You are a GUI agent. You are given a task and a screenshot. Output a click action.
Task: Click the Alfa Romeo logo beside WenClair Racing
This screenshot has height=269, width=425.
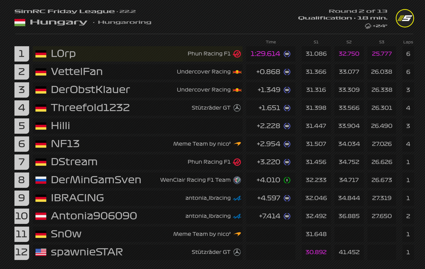pos(237,180)
